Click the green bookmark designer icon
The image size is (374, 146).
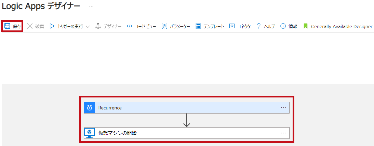pos(306,26)
